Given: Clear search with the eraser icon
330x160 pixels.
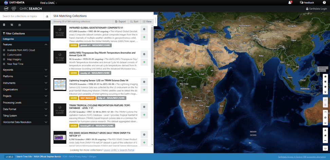Looking at the screenshot, I should (47, 16).
